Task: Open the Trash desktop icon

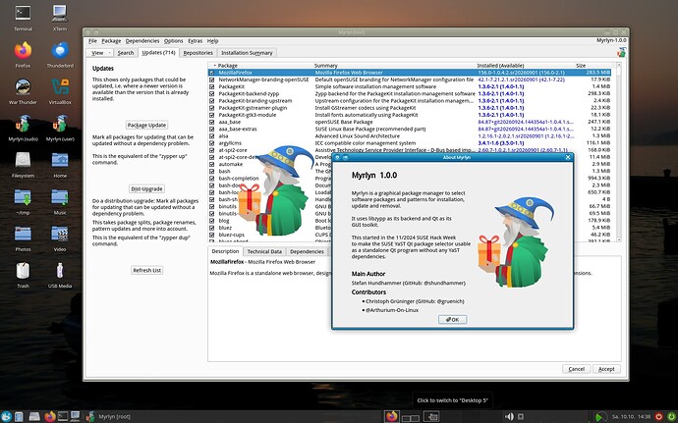Action: 23,271
